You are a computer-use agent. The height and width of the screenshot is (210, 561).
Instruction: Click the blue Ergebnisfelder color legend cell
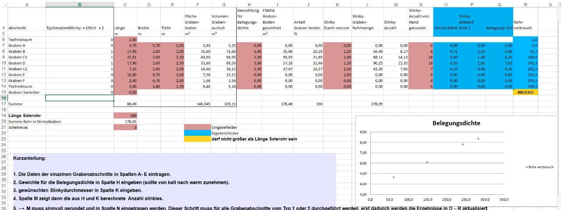tap(197, 133)
